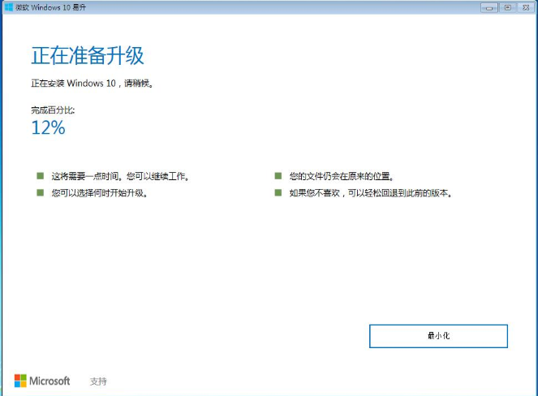
Task: Click green bullet beside 您可以选择何时开始升级
Action: 39,193
